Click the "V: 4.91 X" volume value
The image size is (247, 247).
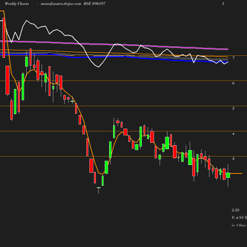(x=239, y=217)
